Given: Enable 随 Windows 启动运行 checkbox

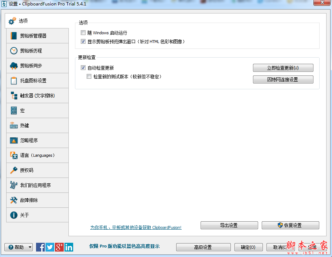Looking at the screenshot, I should (83, 33).
